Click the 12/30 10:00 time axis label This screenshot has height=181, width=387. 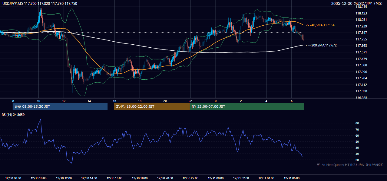[38, 178]
